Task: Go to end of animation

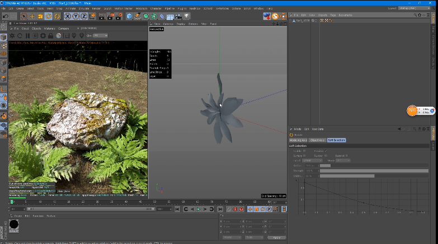Action: point(220,209)
